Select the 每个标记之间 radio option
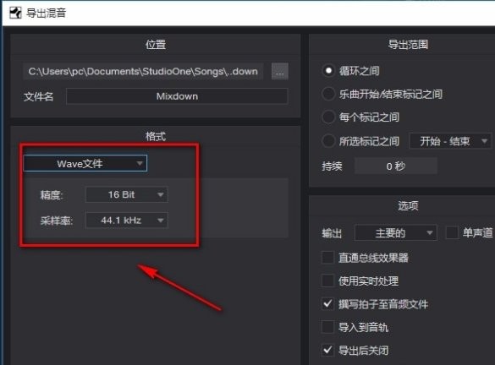Screen dimensions: 495x365 [x=328, y=117]
